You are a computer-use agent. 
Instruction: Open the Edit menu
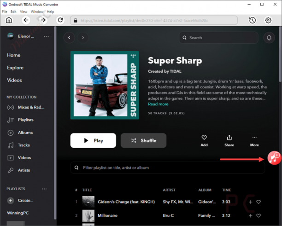click(x=13, y=12)
